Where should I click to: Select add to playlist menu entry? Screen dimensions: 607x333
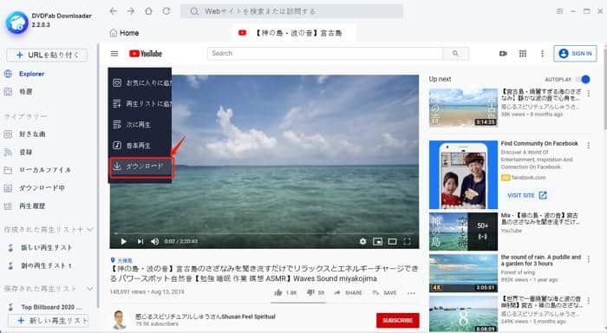140,104
